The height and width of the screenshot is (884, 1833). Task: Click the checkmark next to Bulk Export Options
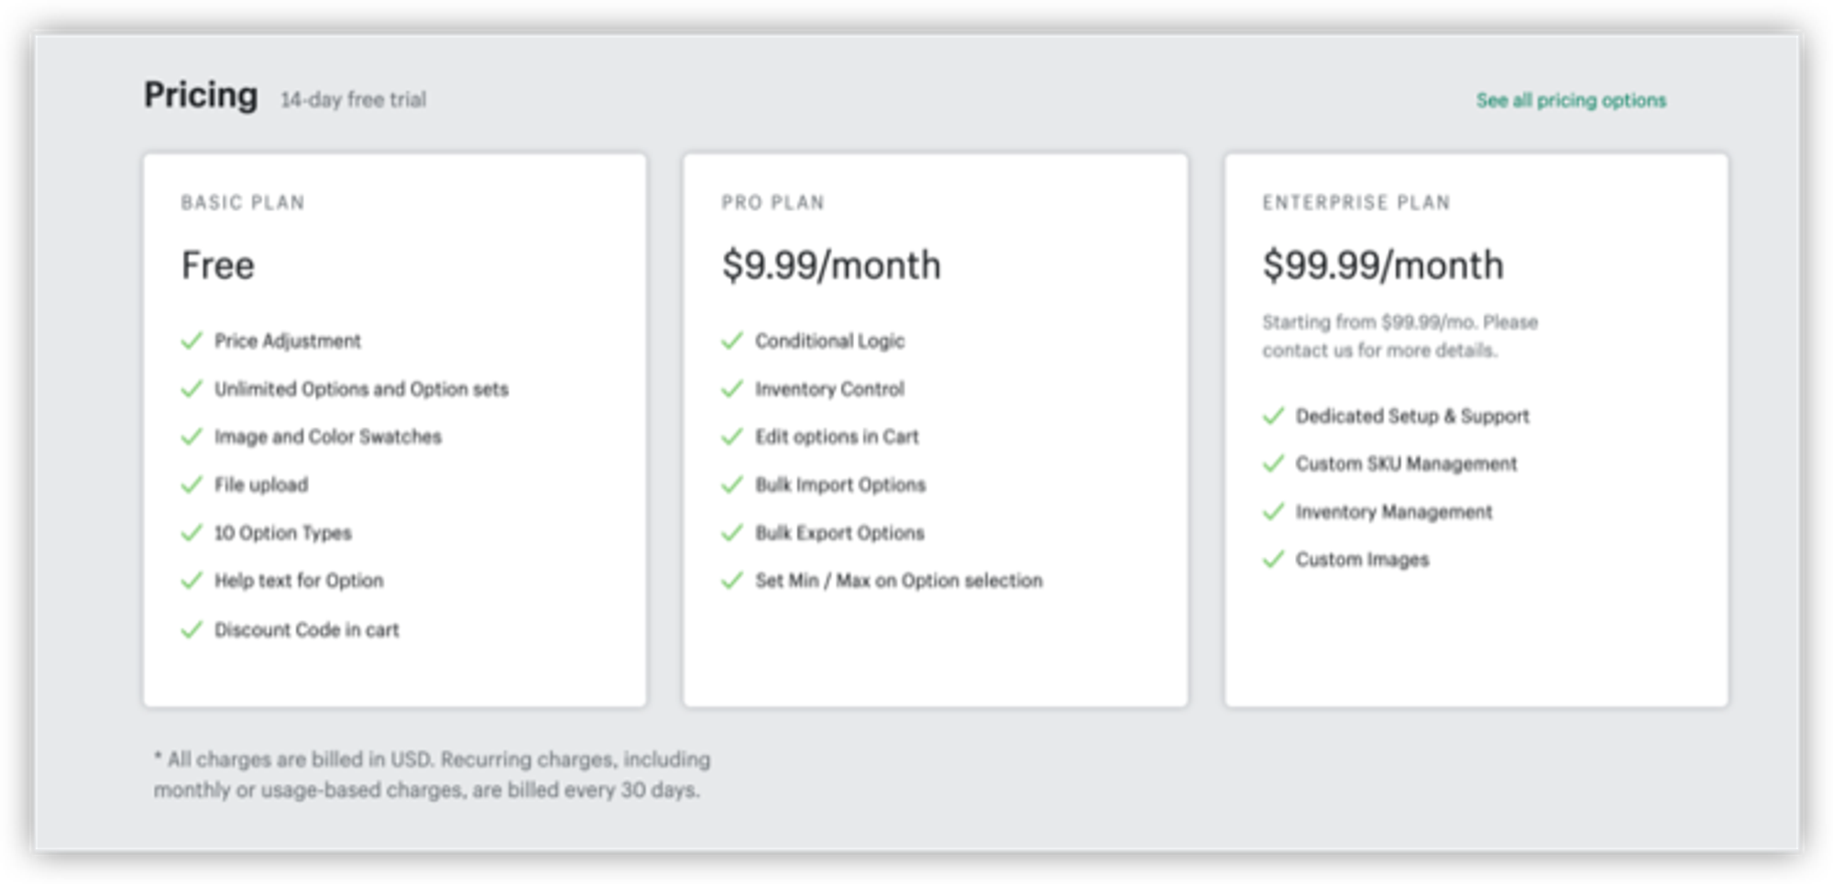tap(731, 533)
